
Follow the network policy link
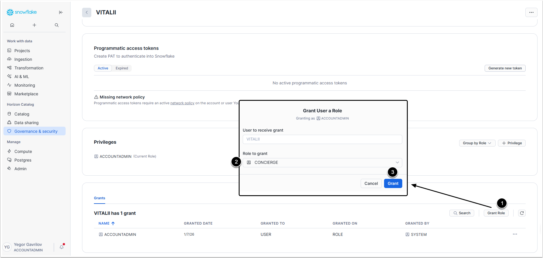(182, 103)
